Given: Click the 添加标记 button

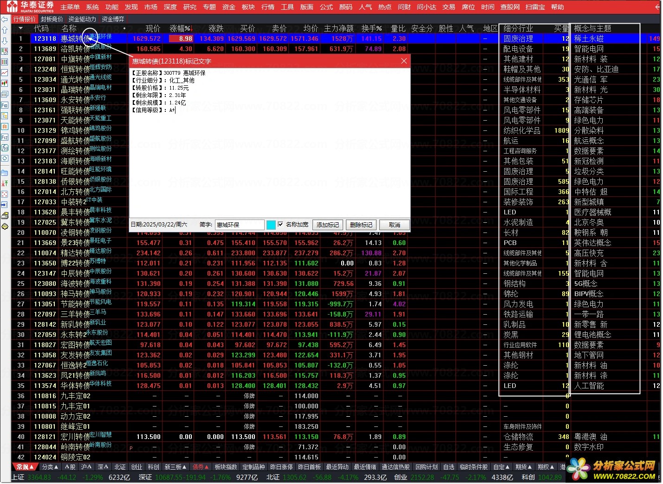Looking at the screenshot, I should (328, 225).
